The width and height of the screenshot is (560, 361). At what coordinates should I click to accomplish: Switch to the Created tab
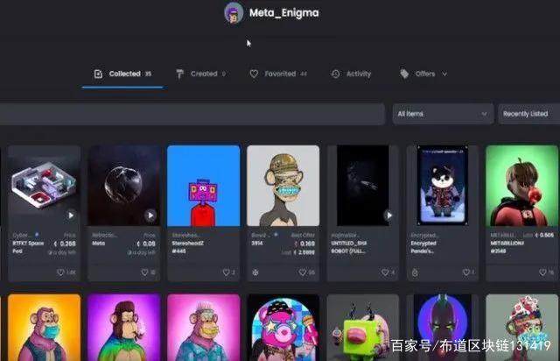(200, 74)
